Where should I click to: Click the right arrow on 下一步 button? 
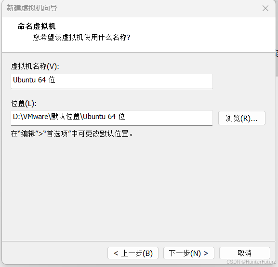(206, 253)
